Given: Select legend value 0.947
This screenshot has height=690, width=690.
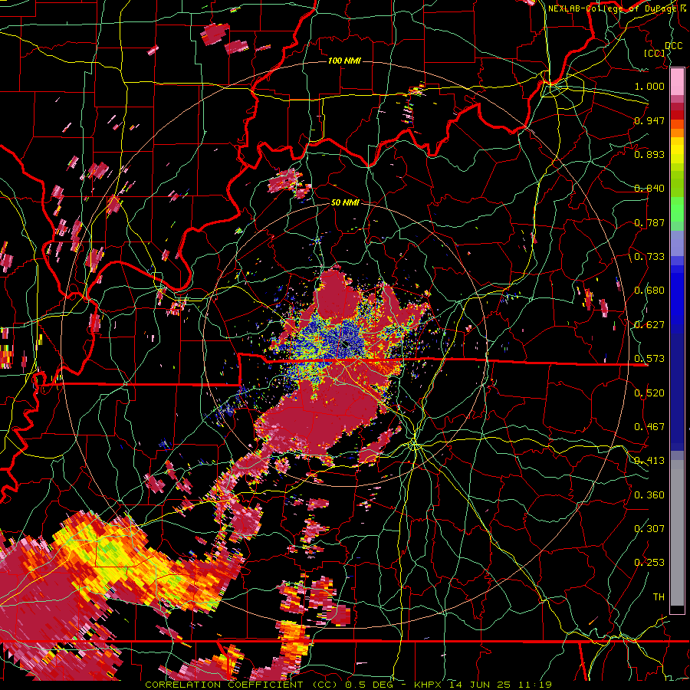Looking at the screenshot, I should tap(649, 120).
